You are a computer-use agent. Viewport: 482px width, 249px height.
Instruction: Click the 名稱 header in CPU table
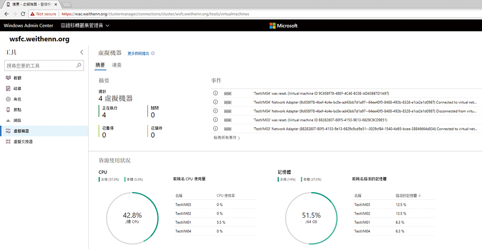[x=179, y=195]
